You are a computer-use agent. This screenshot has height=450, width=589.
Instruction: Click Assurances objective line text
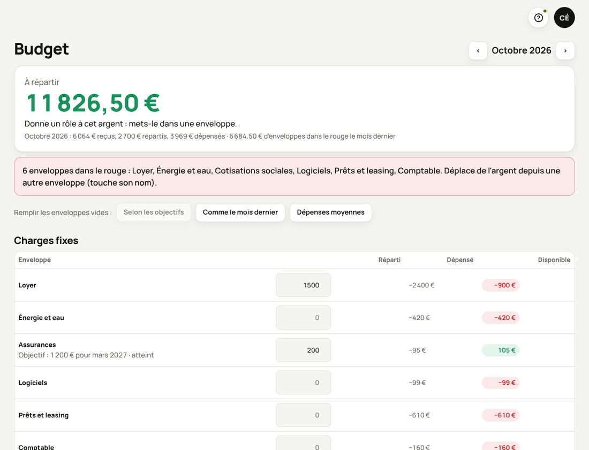(x=86, y=355)
